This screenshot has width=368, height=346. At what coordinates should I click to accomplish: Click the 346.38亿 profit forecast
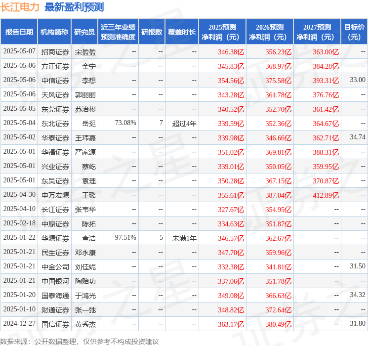(x=231, y=52)
